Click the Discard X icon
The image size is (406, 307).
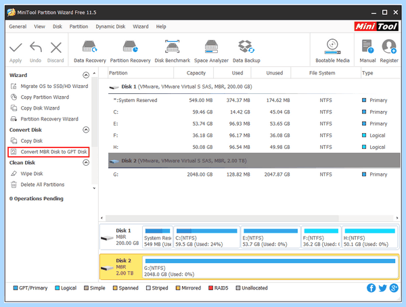(x=56, y=47)
